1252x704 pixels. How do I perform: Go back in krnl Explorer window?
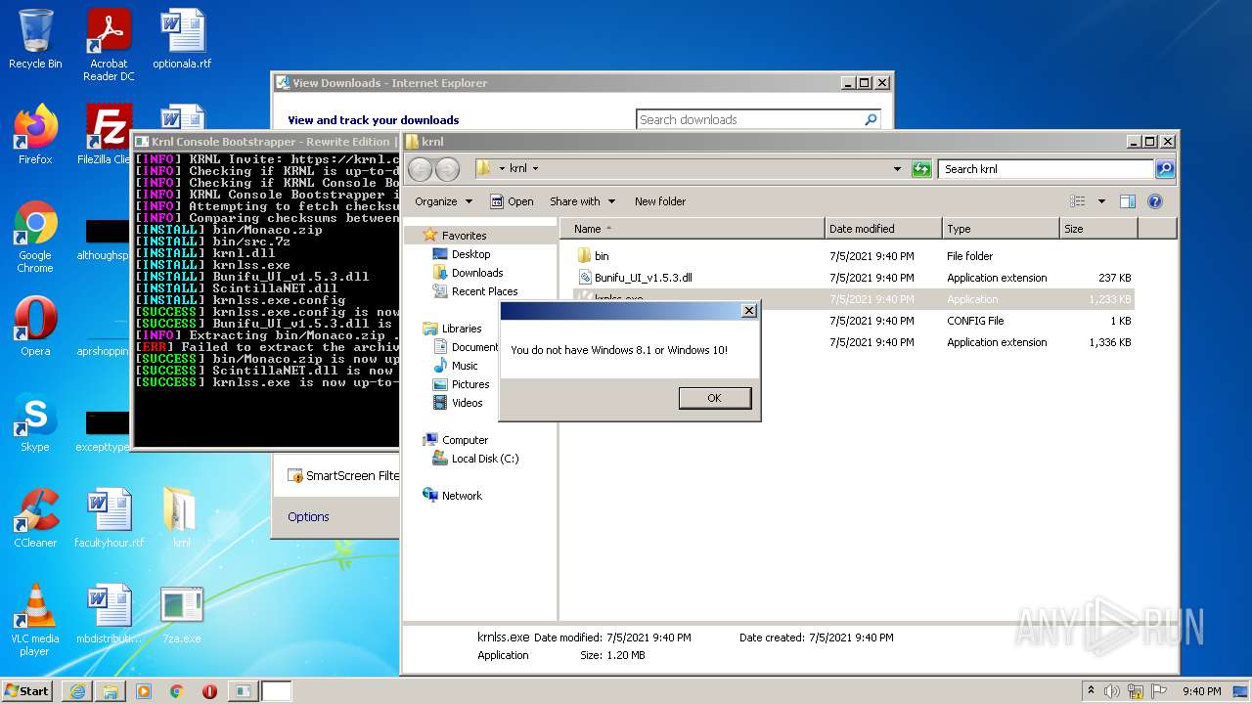click(x=420, y=169)
